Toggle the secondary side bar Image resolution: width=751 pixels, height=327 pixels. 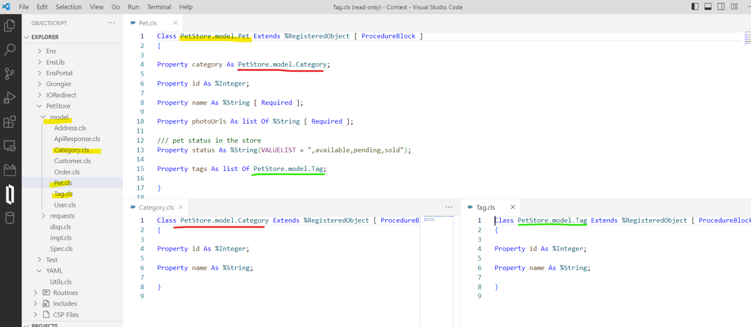click(x=721, y=7)
